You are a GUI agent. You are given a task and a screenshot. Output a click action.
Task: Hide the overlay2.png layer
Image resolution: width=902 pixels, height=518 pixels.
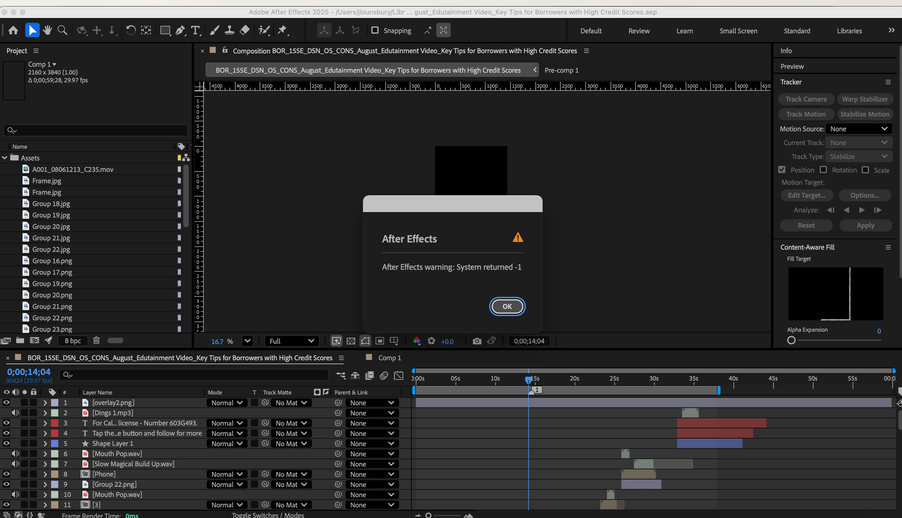(x=6, y=402)
